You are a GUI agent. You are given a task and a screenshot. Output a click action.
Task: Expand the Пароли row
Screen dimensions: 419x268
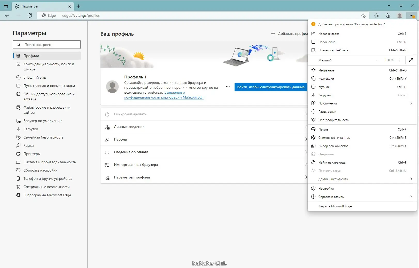(x=204, y=139)
